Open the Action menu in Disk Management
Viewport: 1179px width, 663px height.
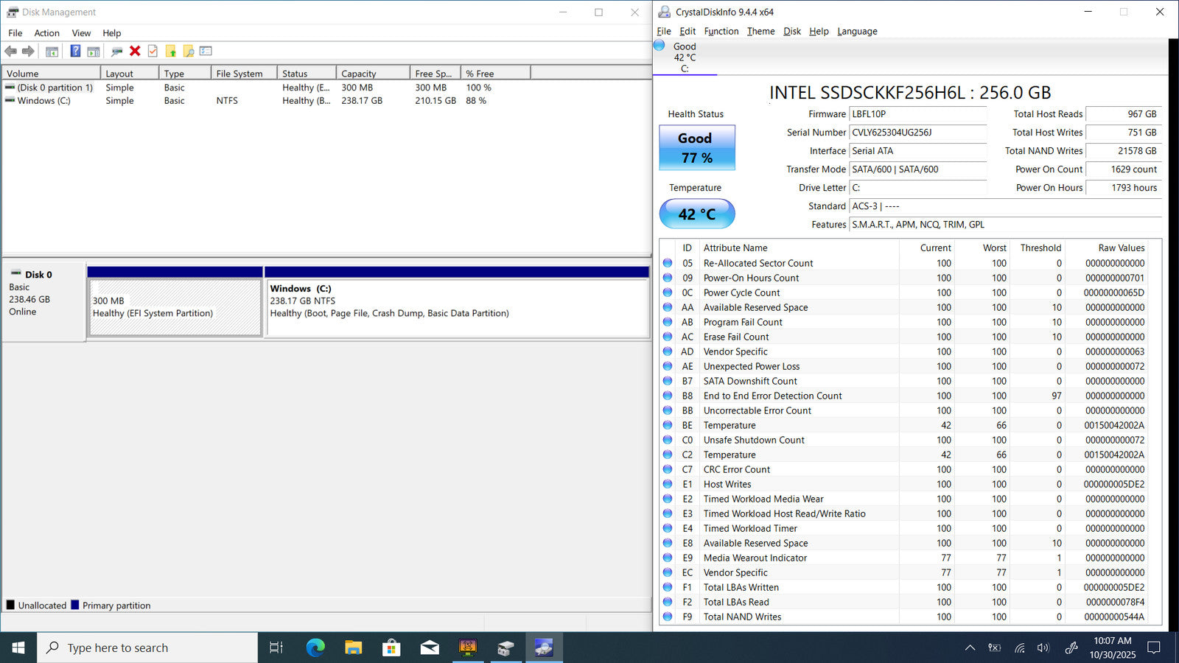[x=46, y=33]
